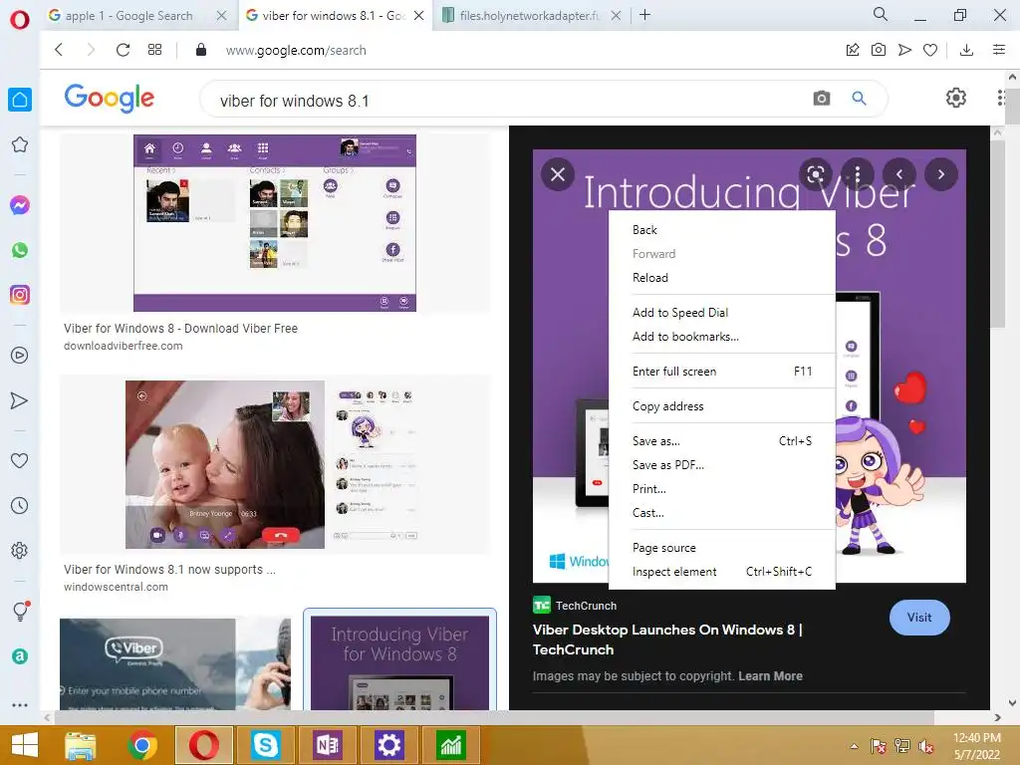
Task: Search tabs with the magnifier icon
Action: pyautogui.click(x=881, y=14)
